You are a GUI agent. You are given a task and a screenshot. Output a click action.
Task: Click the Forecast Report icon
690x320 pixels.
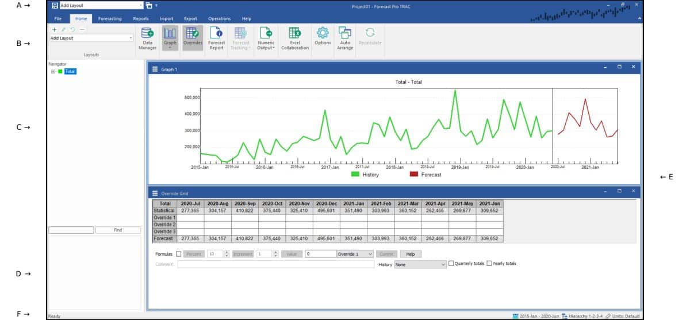click(216, 39)
